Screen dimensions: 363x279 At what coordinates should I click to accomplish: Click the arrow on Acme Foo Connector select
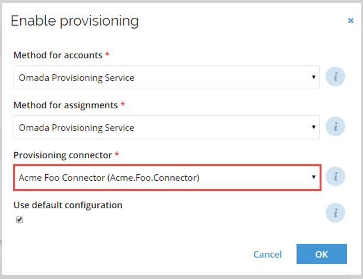[314, 177]
